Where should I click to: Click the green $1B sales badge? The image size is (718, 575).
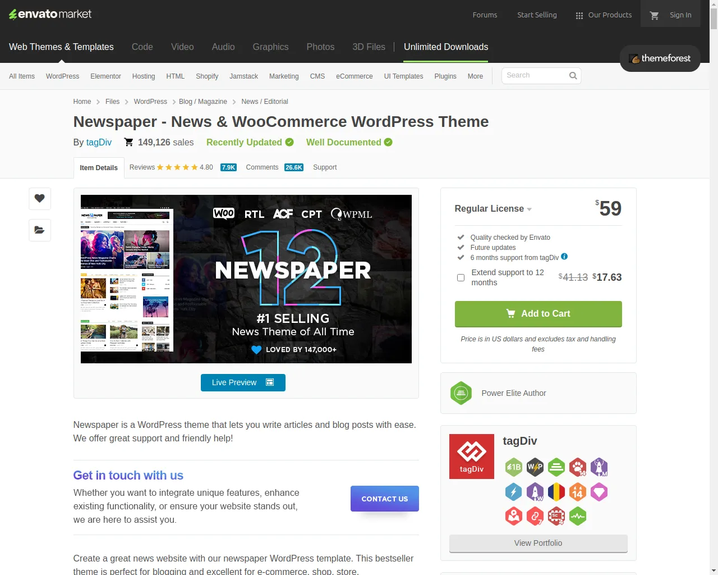[x=514, y=467]
